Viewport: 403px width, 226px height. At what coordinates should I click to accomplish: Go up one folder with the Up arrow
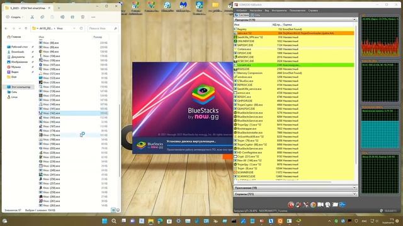(x=26, y=28)
